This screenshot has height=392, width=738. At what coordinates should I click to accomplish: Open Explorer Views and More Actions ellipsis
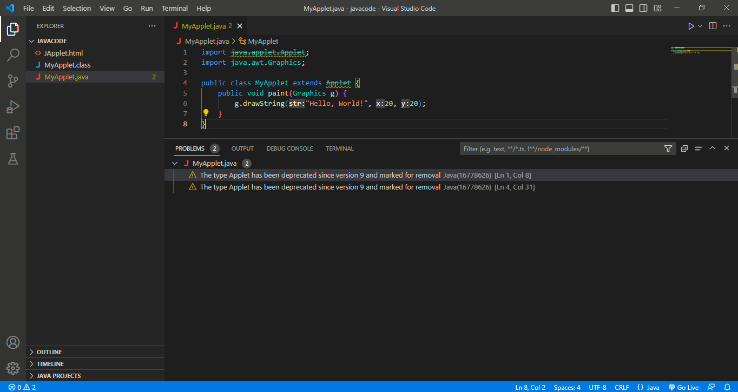click(x=152, y=26)
